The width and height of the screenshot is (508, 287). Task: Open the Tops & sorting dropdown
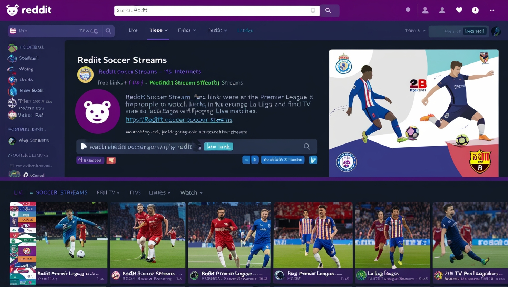tap(415, 31)
